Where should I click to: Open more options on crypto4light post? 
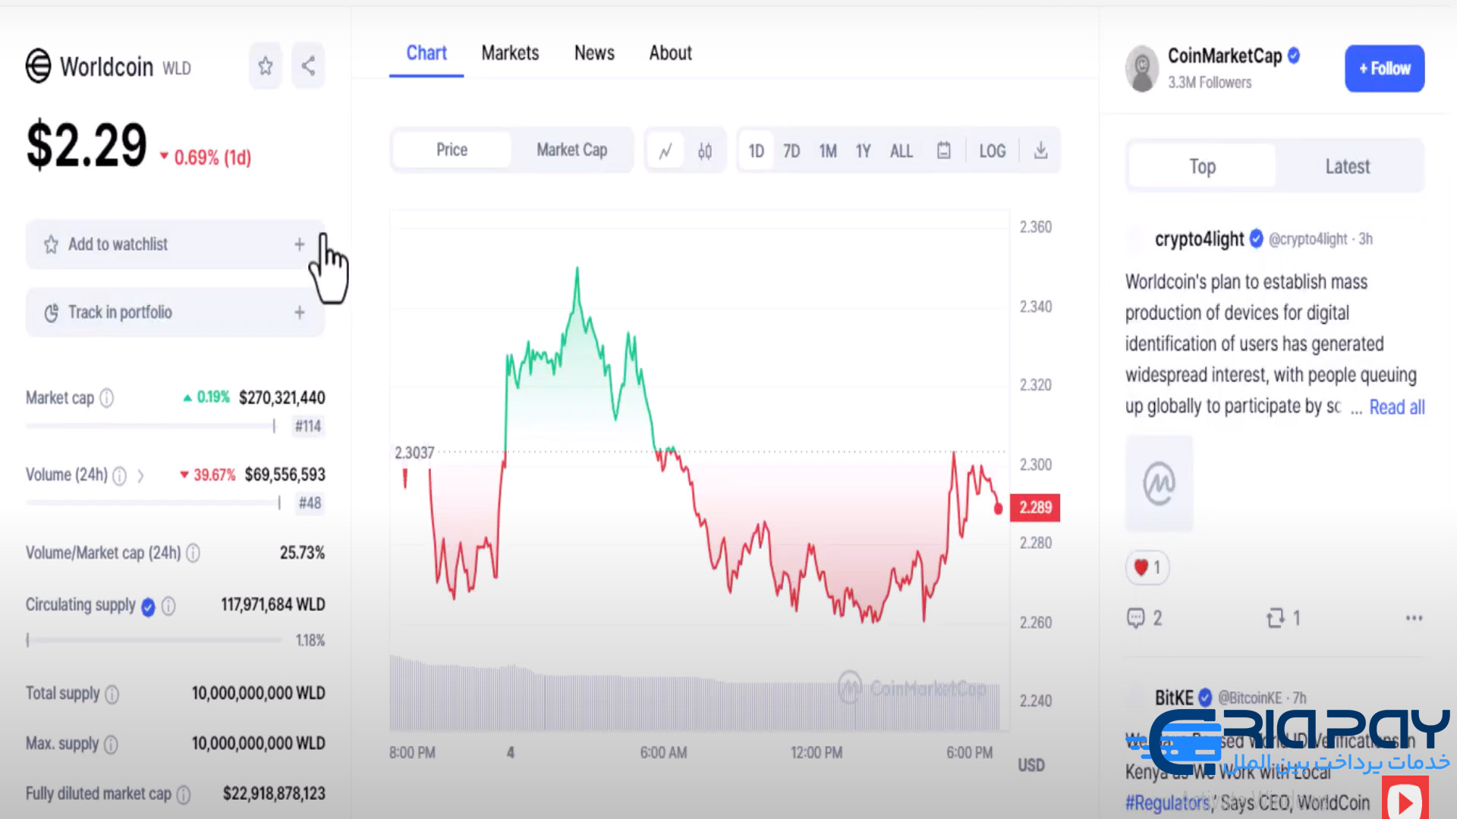point(1414,619)
